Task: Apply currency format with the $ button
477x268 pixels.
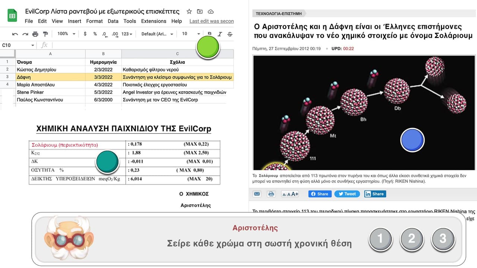Action: [x=85, y=34]
